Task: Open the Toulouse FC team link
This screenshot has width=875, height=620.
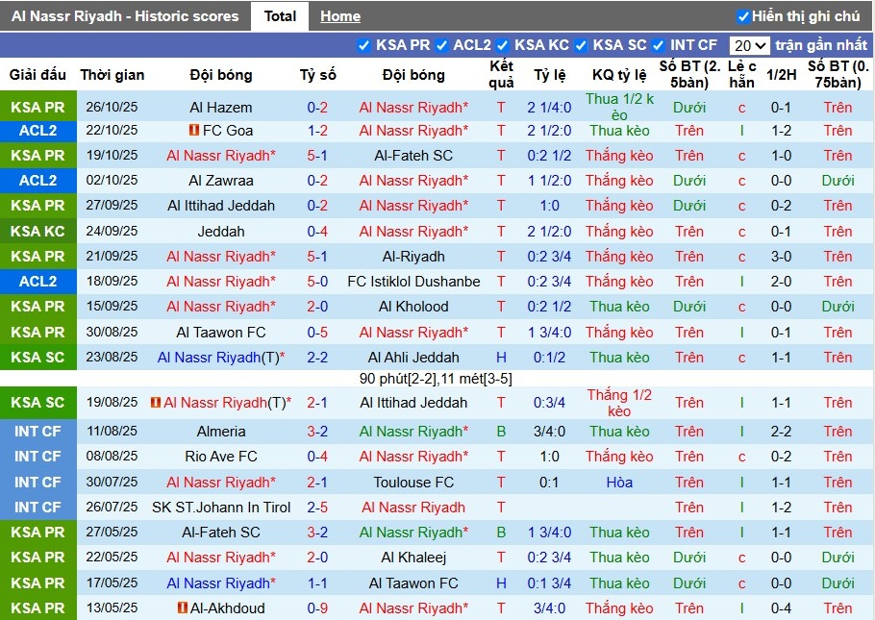Action: pyautogui.click(x=413, y=482)
